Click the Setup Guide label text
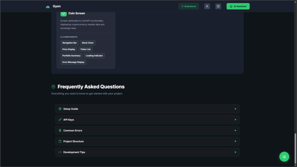 point(71,109)
